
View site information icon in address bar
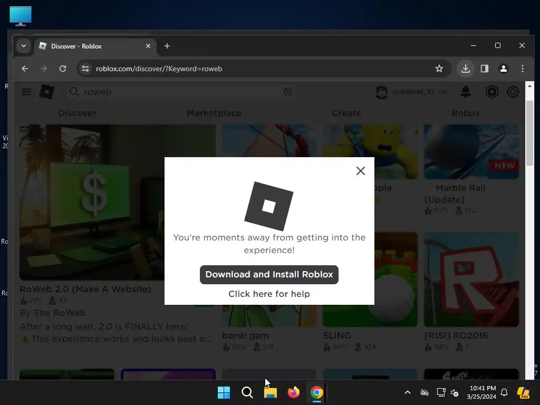pyautogui.click(x=85, y=69)
